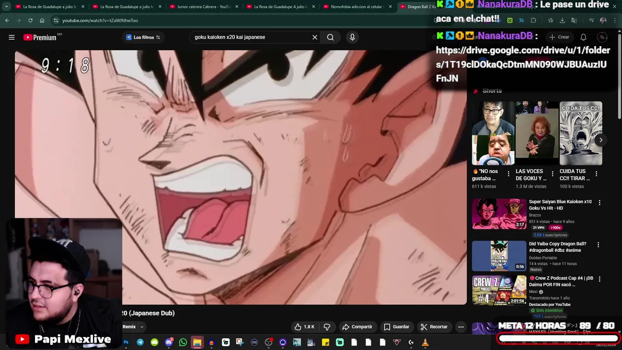Open Photoshop from the taskbar

126,342
